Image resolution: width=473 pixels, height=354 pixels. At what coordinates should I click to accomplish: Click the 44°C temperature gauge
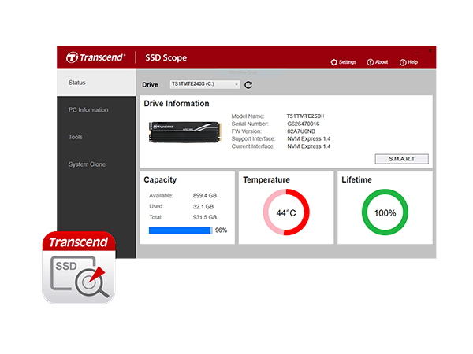click(x=285, y=212)
